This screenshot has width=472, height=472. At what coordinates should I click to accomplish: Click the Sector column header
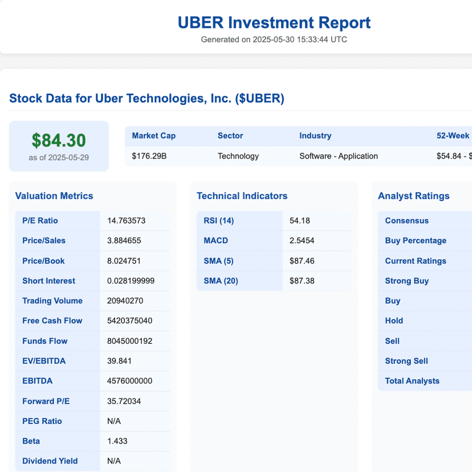(x=230, y=136)
